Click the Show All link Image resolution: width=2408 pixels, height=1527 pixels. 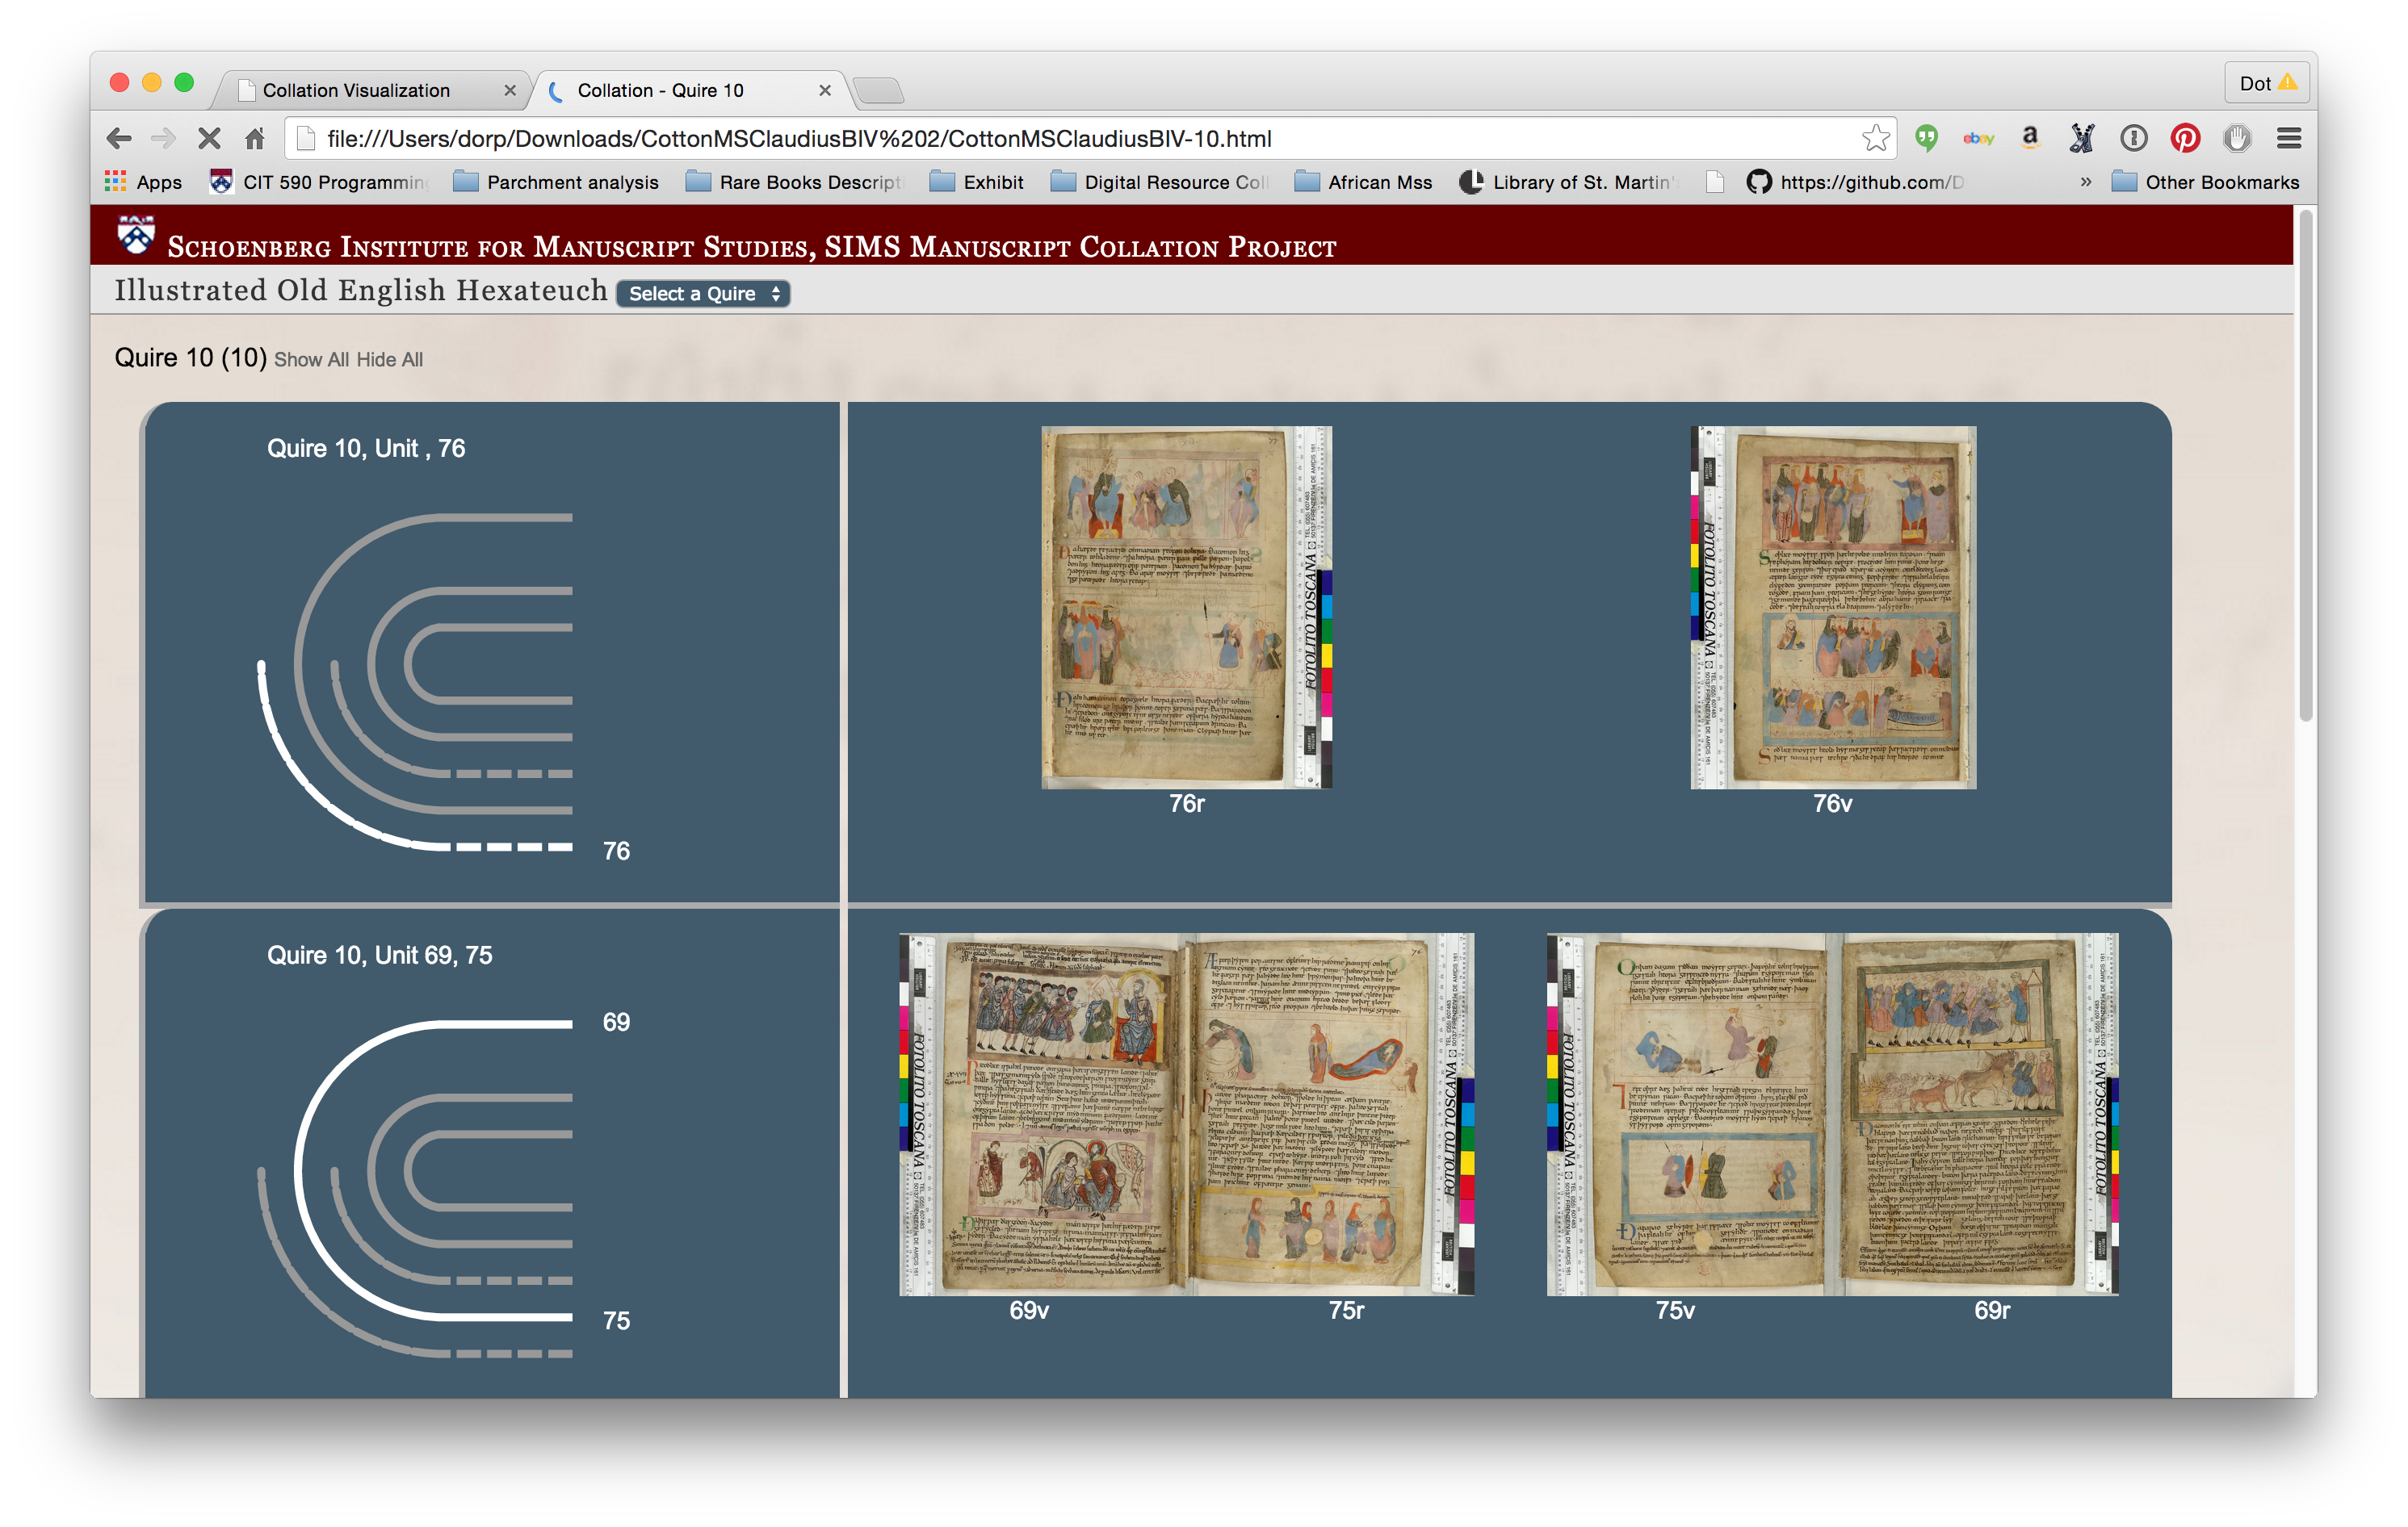point(312,360)
